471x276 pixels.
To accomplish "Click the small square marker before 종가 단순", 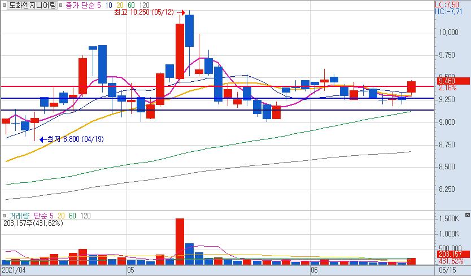I will click(62, 5).
